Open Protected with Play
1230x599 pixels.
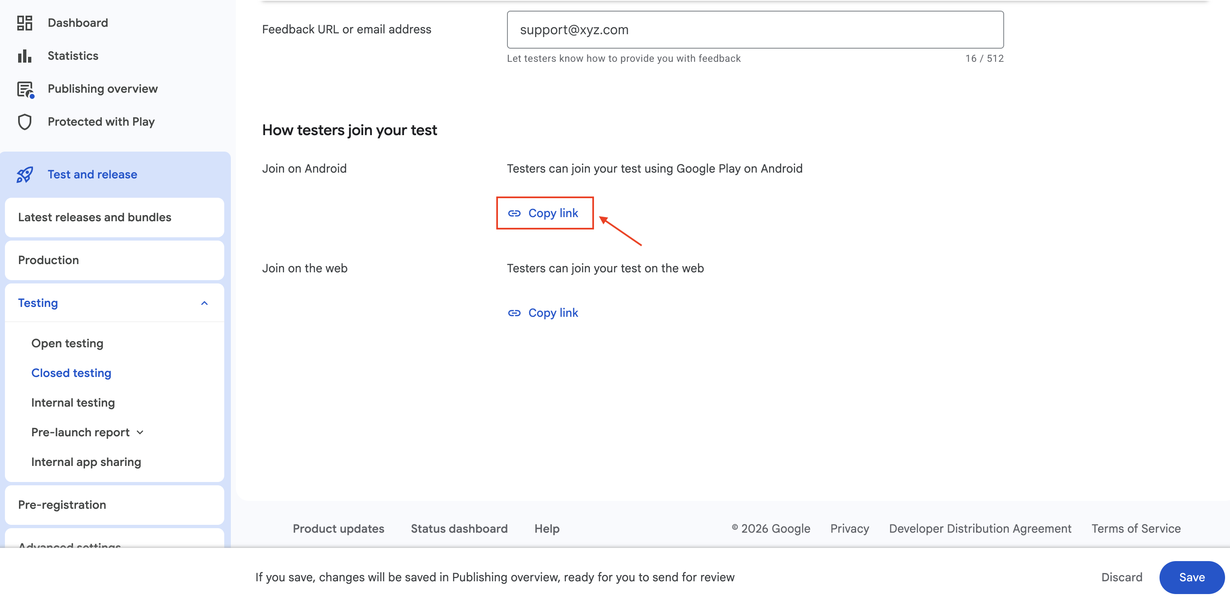point(101,122)
